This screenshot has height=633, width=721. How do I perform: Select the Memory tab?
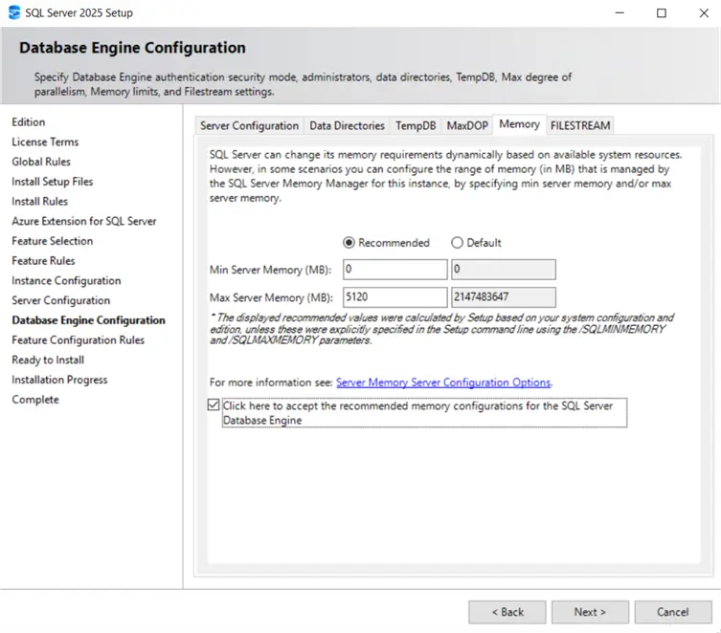click(519, 124)
